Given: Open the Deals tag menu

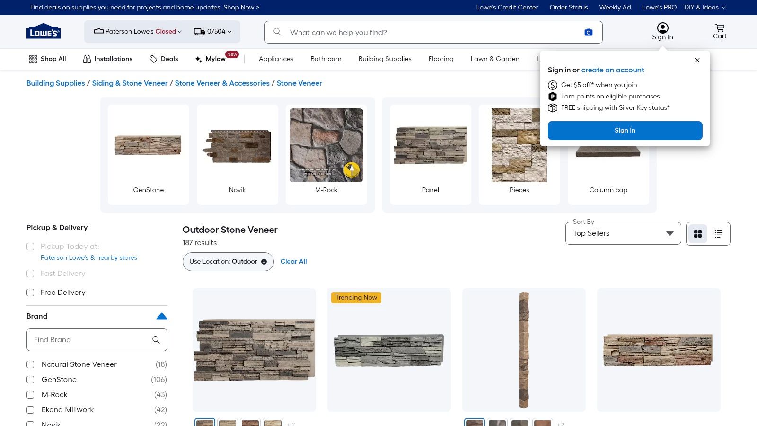Looking at the screenshot, I should [164, 59].
